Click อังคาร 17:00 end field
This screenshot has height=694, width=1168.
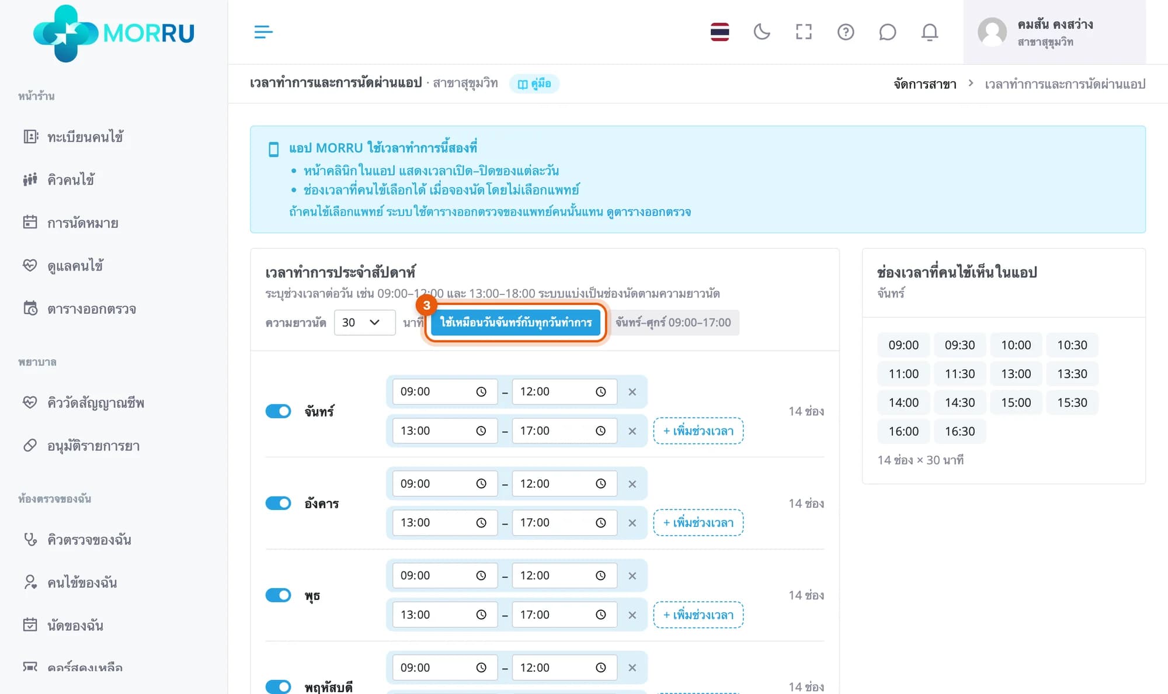(564, 522)
